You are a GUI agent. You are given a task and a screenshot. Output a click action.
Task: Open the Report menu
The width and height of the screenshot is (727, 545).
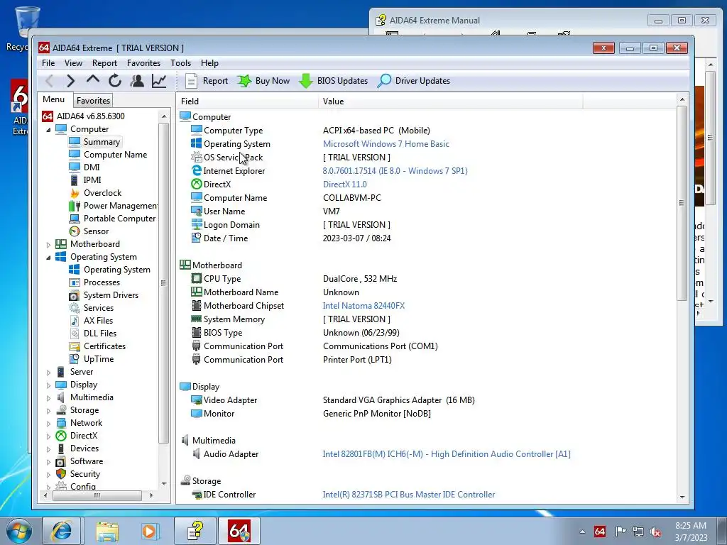(104, 63)
